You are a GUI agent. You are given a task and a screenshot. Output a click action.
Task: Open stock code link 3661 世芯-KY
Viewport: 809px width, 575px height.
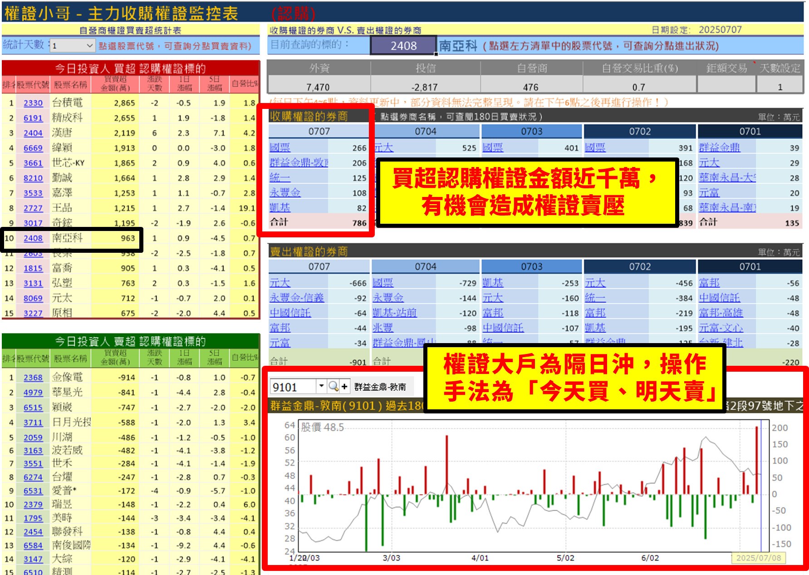coord(33,163)
